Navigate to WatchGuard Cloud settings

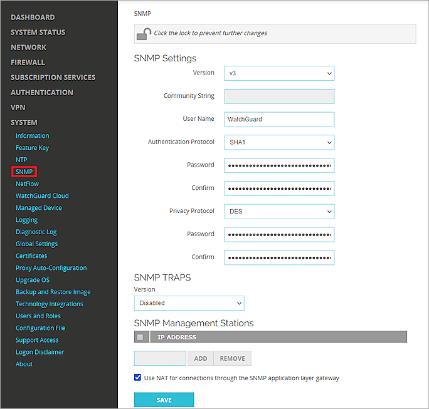42,196
